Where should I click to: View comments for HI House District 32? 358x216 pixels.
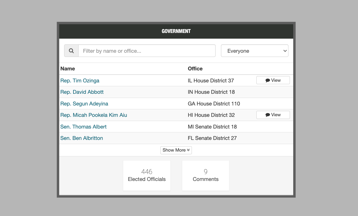click(273, 115)
